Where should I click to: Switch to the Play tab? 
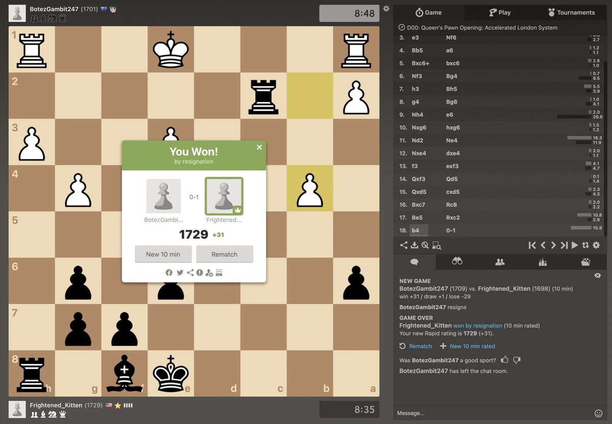click(500, 12)
